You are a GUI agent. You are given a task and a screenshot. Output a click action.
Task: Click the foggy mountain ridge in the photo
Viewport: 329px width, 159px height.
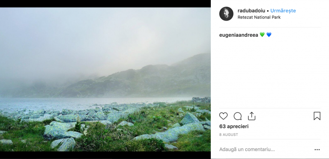[x=147, y=79]
